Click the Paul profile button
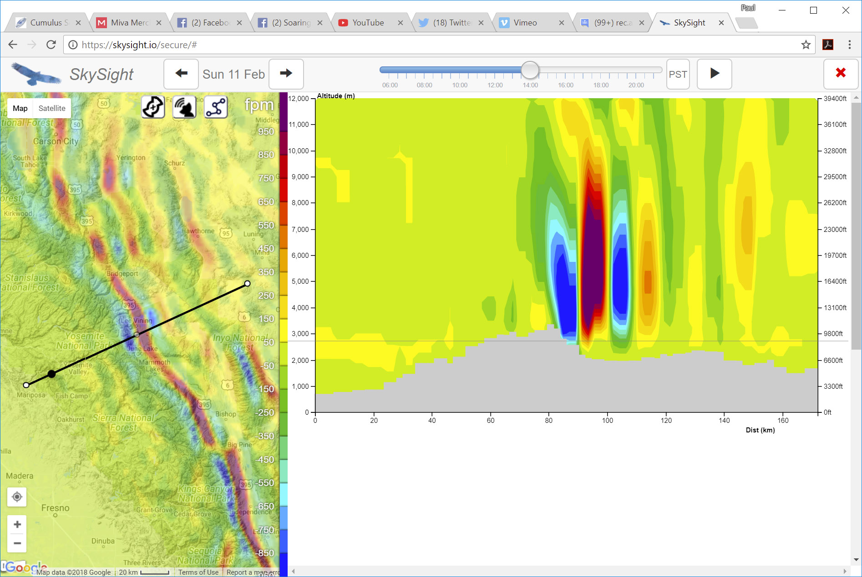Image resolution: width=862 pixels, height=577 pixels. click(x=748, y=8)
